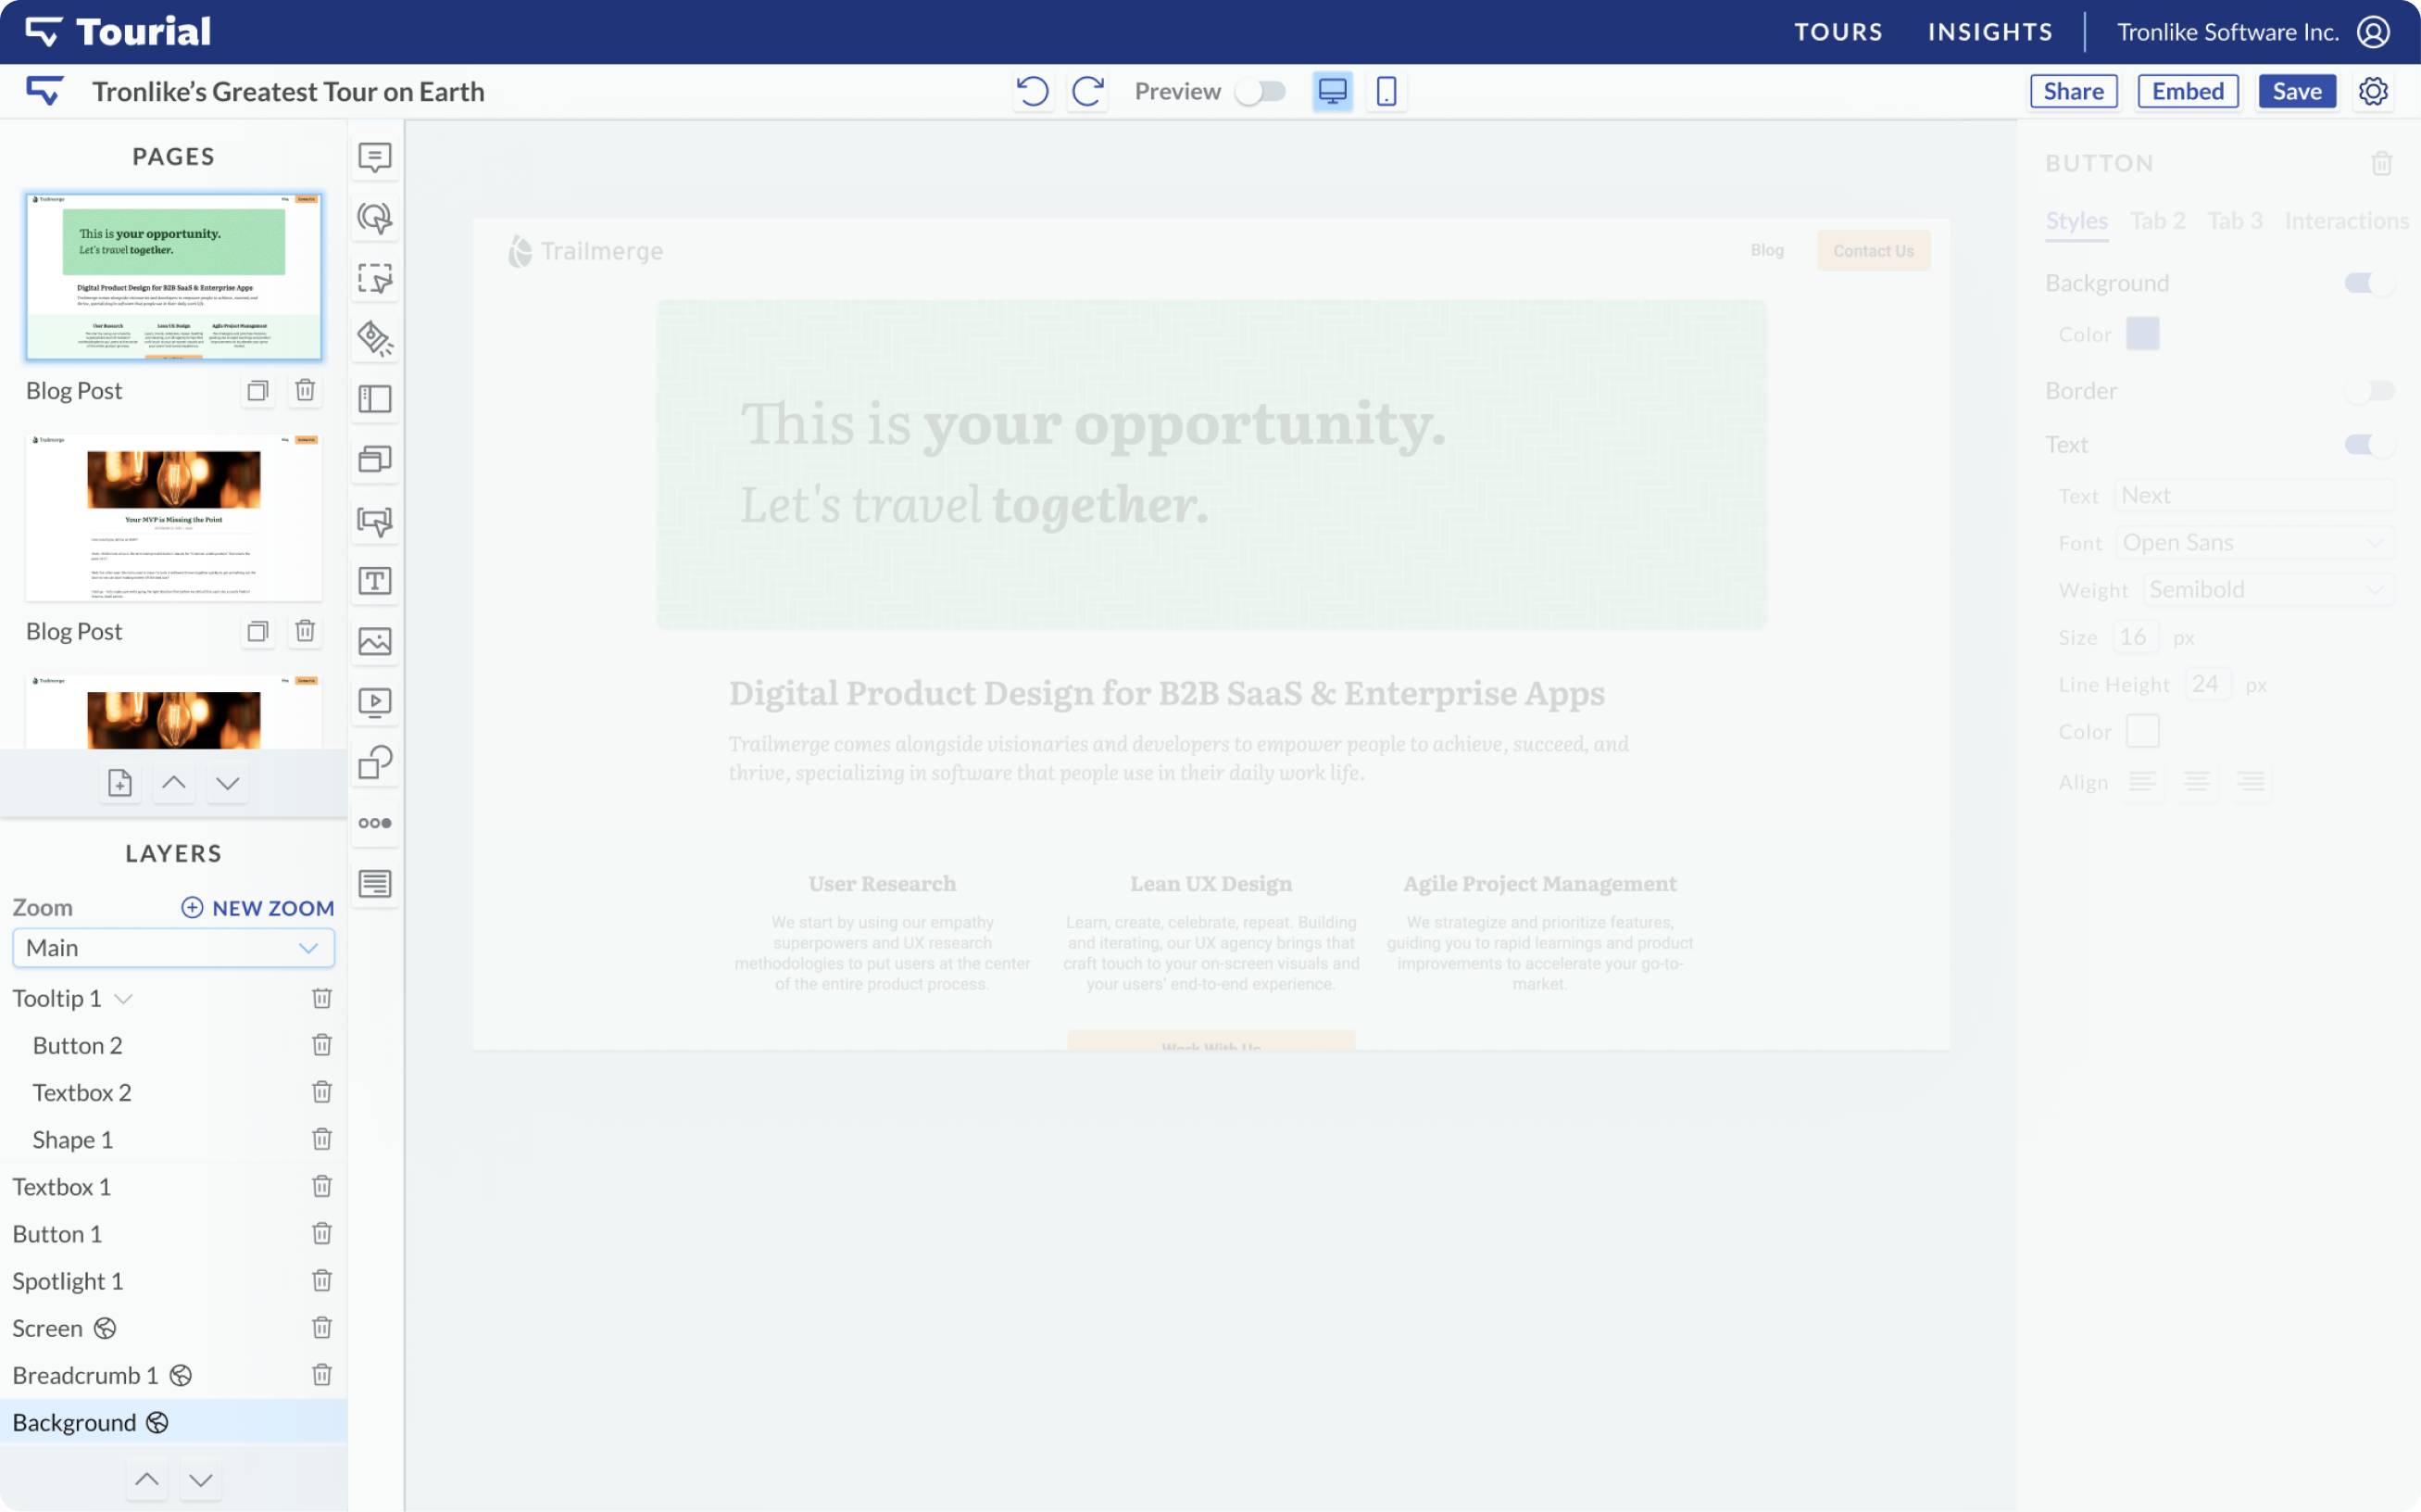2421x1512 pixels.
Task: Disable the Background toggle in the Button panel
Action: pyautogui.click(x=2369, y=283)
